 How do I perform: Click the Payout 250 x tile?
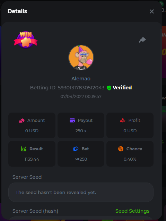(x=81, y=125)
